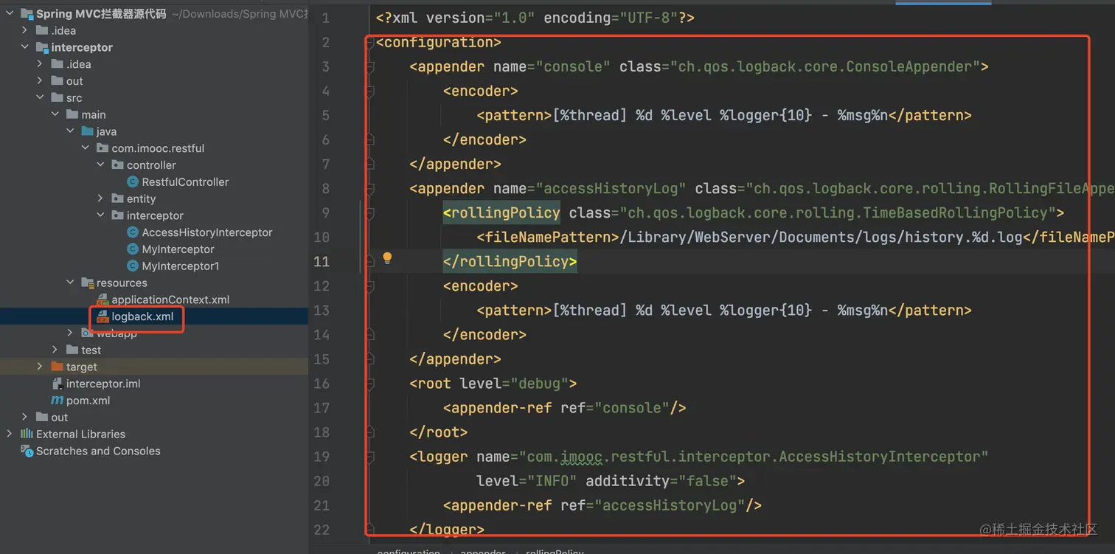
Task: Select AccessHistoryInterceptor in project tree
Action: tap(207, 232)
